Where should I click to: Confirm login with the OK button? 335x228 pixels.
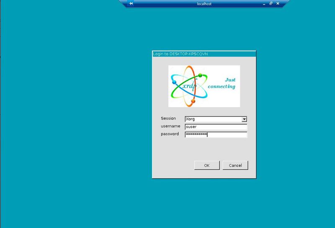(207, 165)
